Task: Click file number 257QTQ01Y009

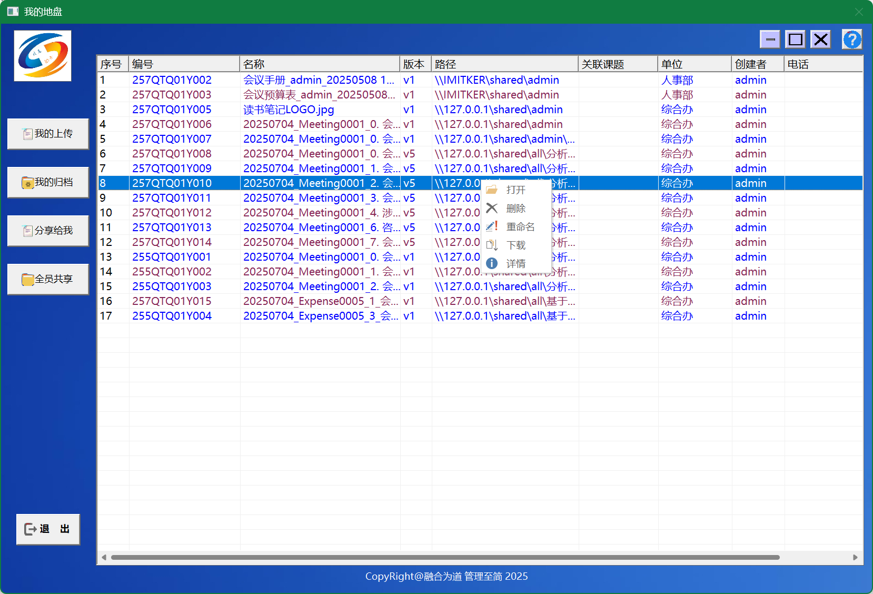Action: click(172, 169)
